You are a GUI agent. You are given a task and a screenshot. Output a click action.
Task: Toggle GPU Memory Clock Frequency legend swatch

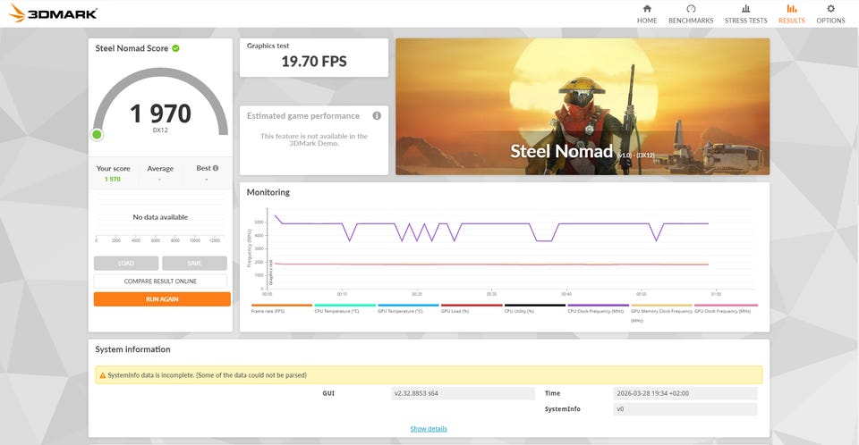pos(662,306)
